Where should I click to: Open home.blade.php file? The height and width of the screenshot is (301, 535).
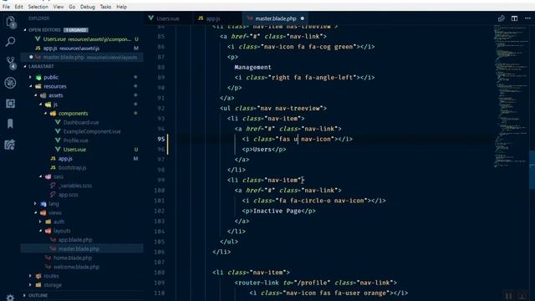[73, 258]
